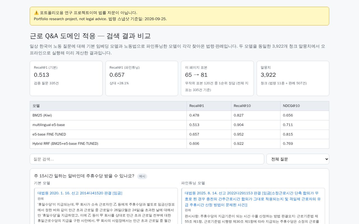
Task: Click the 0.769 NDCG@10 cell
Action: pos(305,144)
